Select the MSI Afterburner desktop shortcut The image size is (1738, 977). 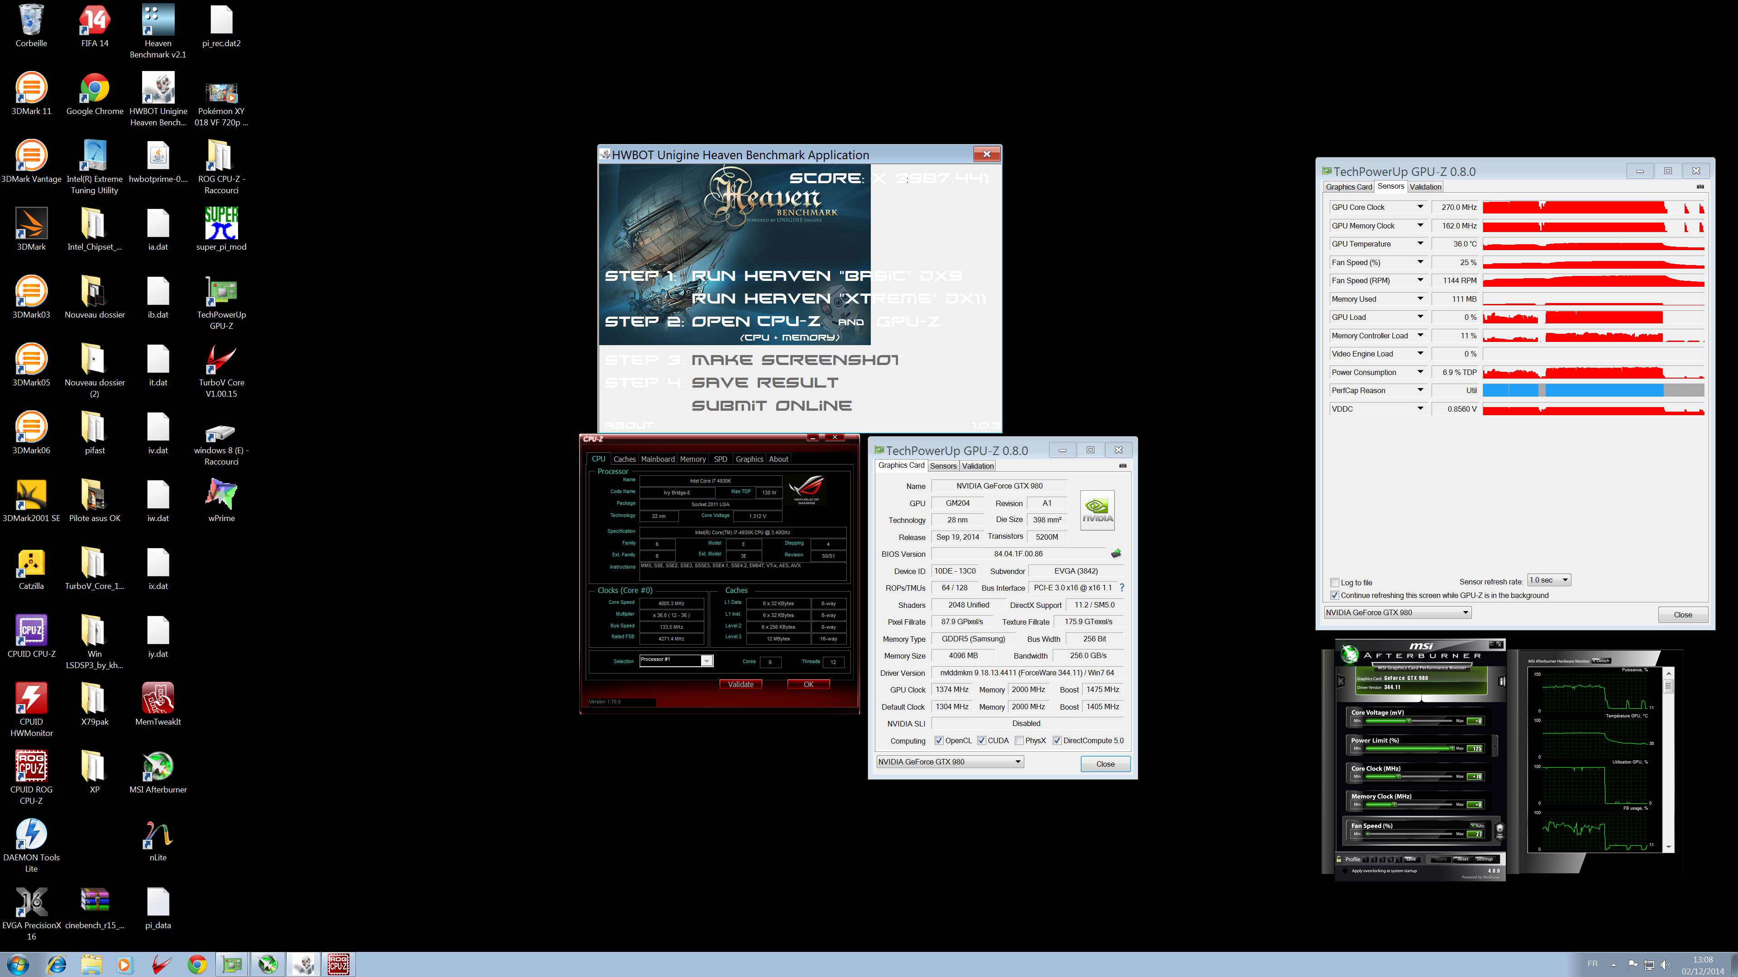coord(158,773)
